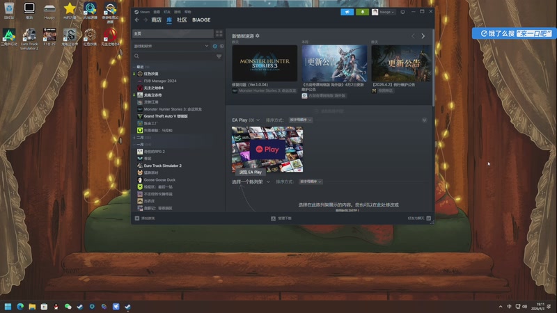Toggle the library collections grid view icon
Viewport: 557px width, 313px height.
click(219, 33)
